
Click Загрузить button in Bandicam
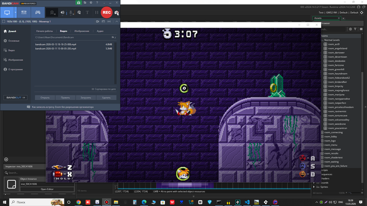tap(86, 98)
